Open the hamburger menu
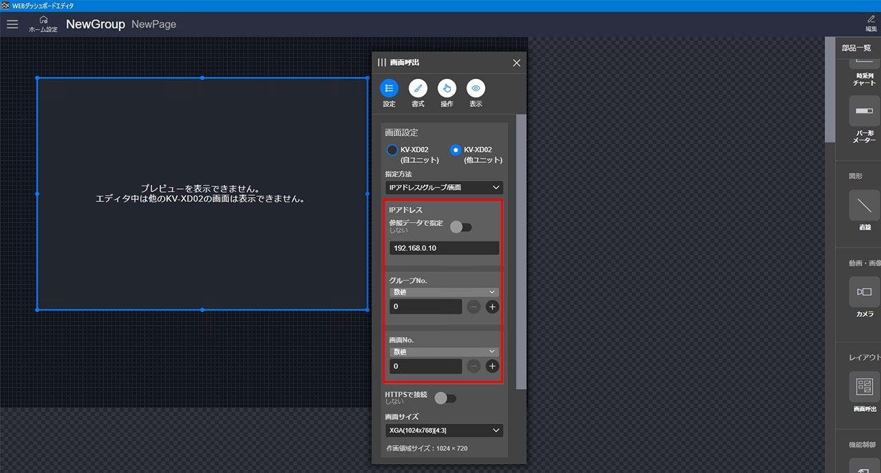The height and width of the screenshot is (473, 881). coord(12,24)
